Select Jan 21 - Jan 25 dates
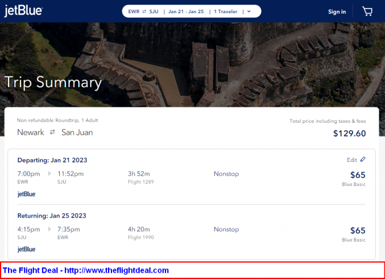This screenshot has width=385, height=279. 186,11
